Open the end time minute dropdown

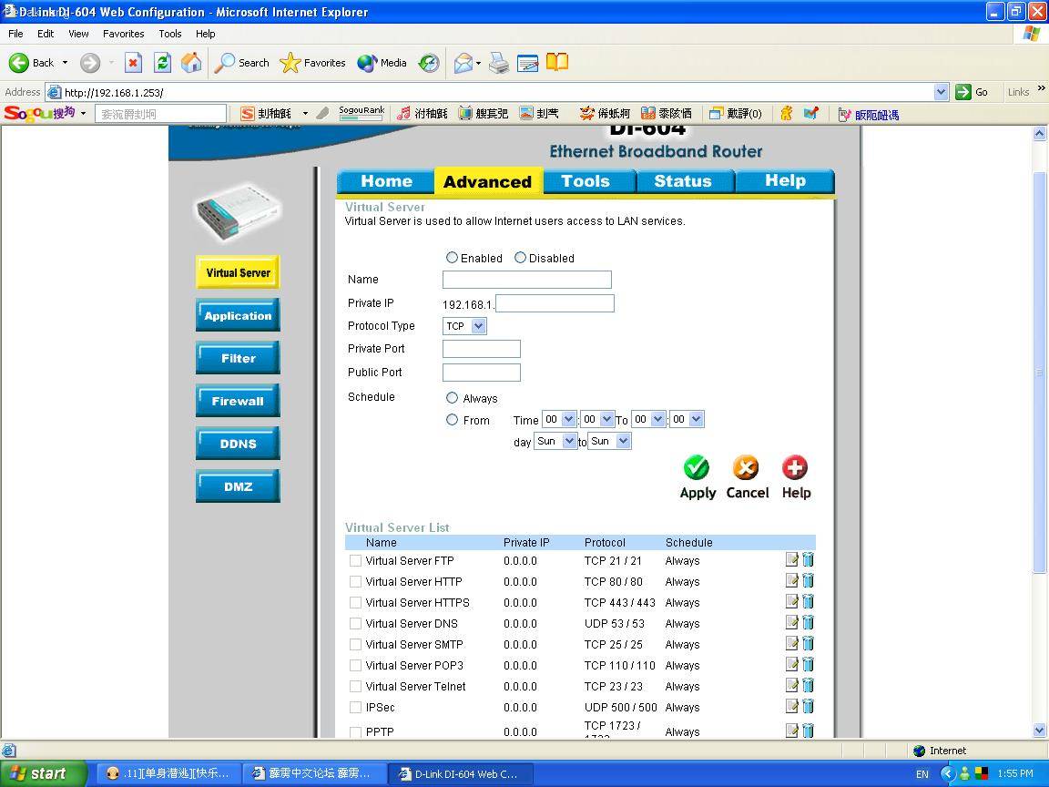pos(687,420)
